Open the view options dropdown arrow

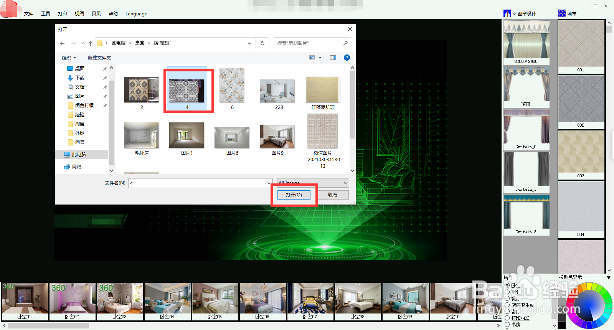click(x=320, y=58)
